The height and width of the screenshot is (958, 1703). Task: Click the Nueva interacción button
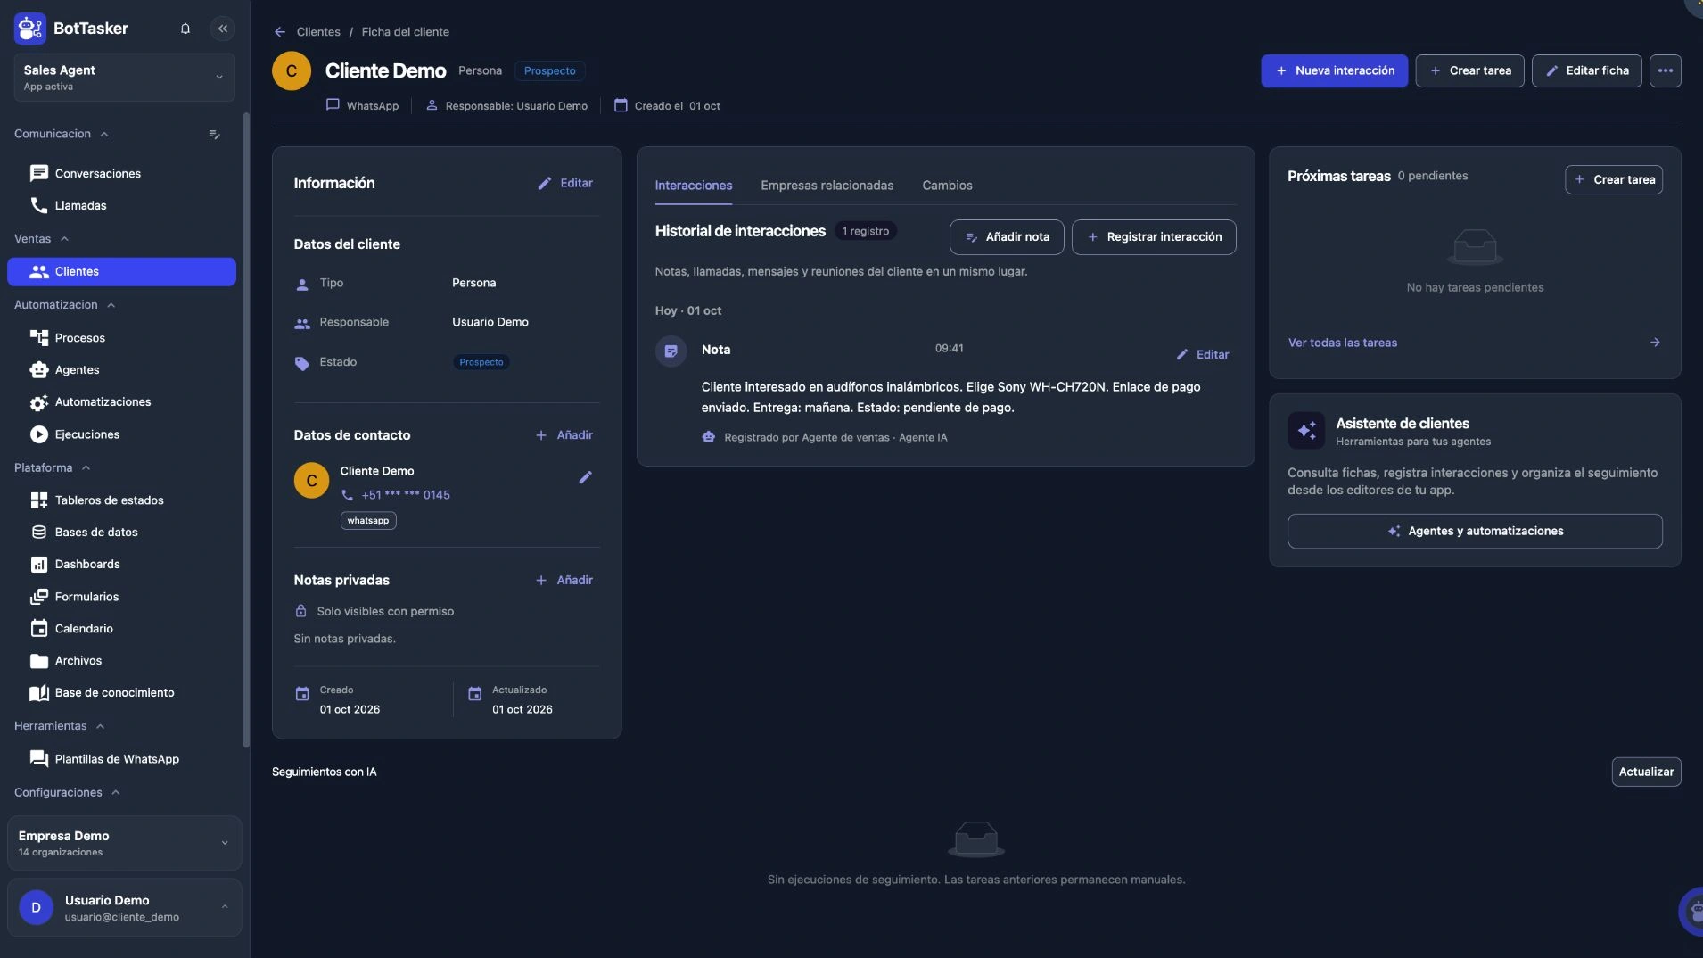click(x=1334, y=70)
